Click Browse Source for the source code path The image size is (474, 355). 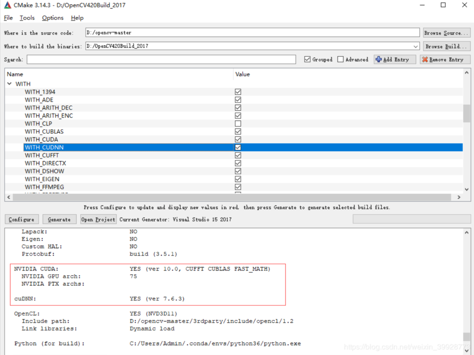click(446, 33)
